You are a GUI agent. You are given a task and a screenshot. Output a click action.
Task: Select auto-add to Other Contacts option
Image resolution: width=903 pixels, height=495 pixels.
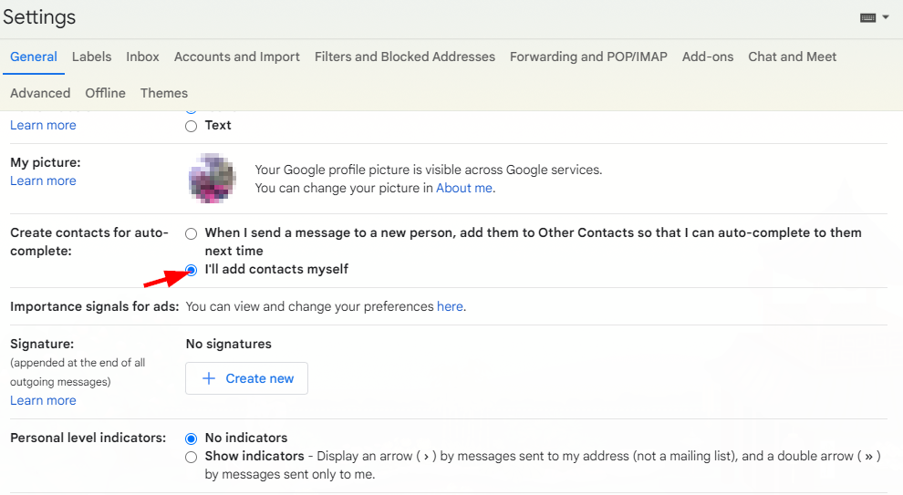click(x=192, y=233)
